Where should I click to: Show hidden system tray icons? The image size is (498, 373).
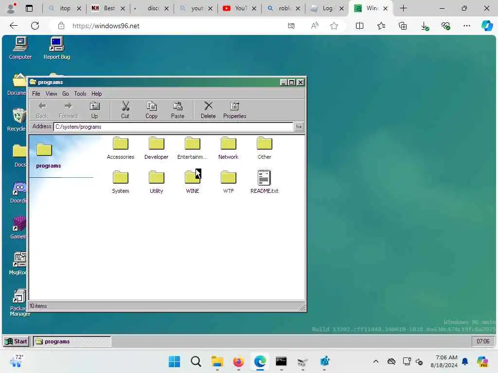tap(376, 361)
